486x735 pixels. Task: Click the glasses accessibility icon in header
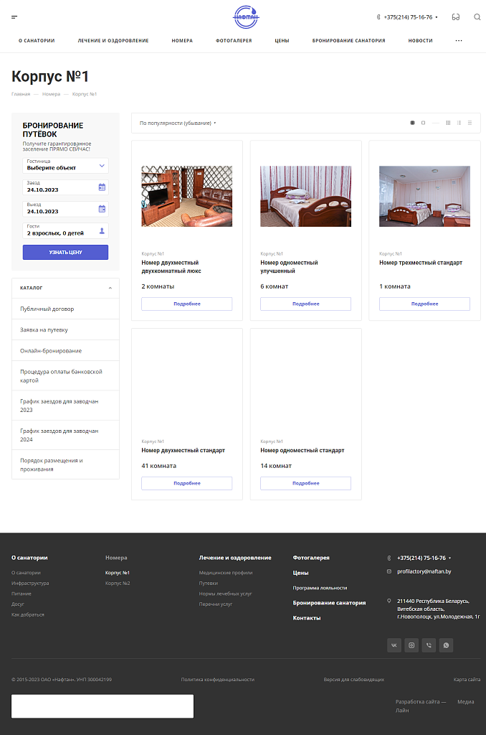point(456,17)
